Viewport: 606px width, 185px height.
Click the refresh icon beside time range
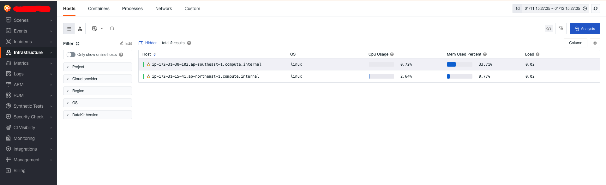click(x=596, y=9)
